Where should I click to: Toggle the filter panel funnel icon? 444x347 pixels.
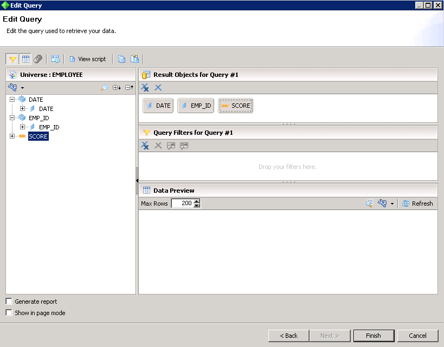12,59
